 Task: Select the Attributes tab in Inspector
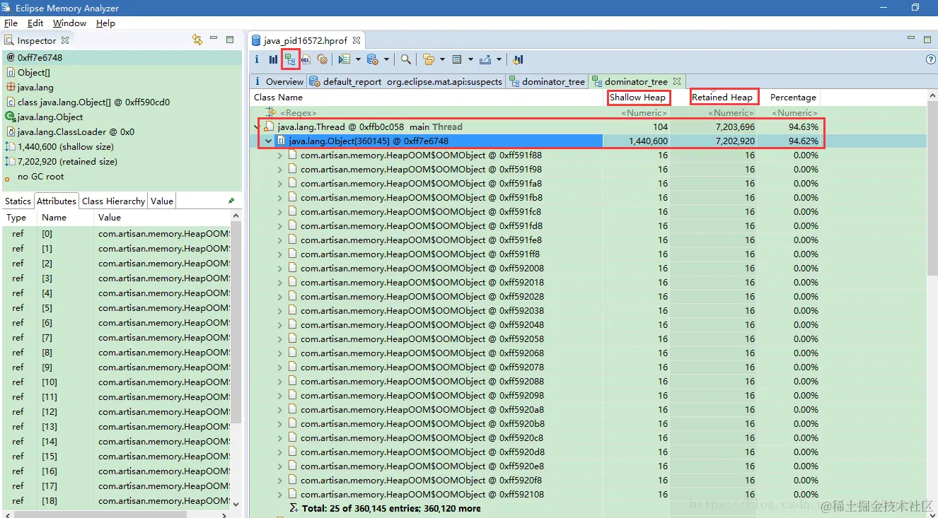point(57,201)
